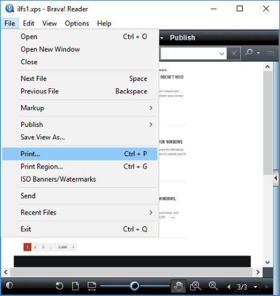Go to the previous page arrow
Viewport: 280px width, 296px height.
point(229,287)
